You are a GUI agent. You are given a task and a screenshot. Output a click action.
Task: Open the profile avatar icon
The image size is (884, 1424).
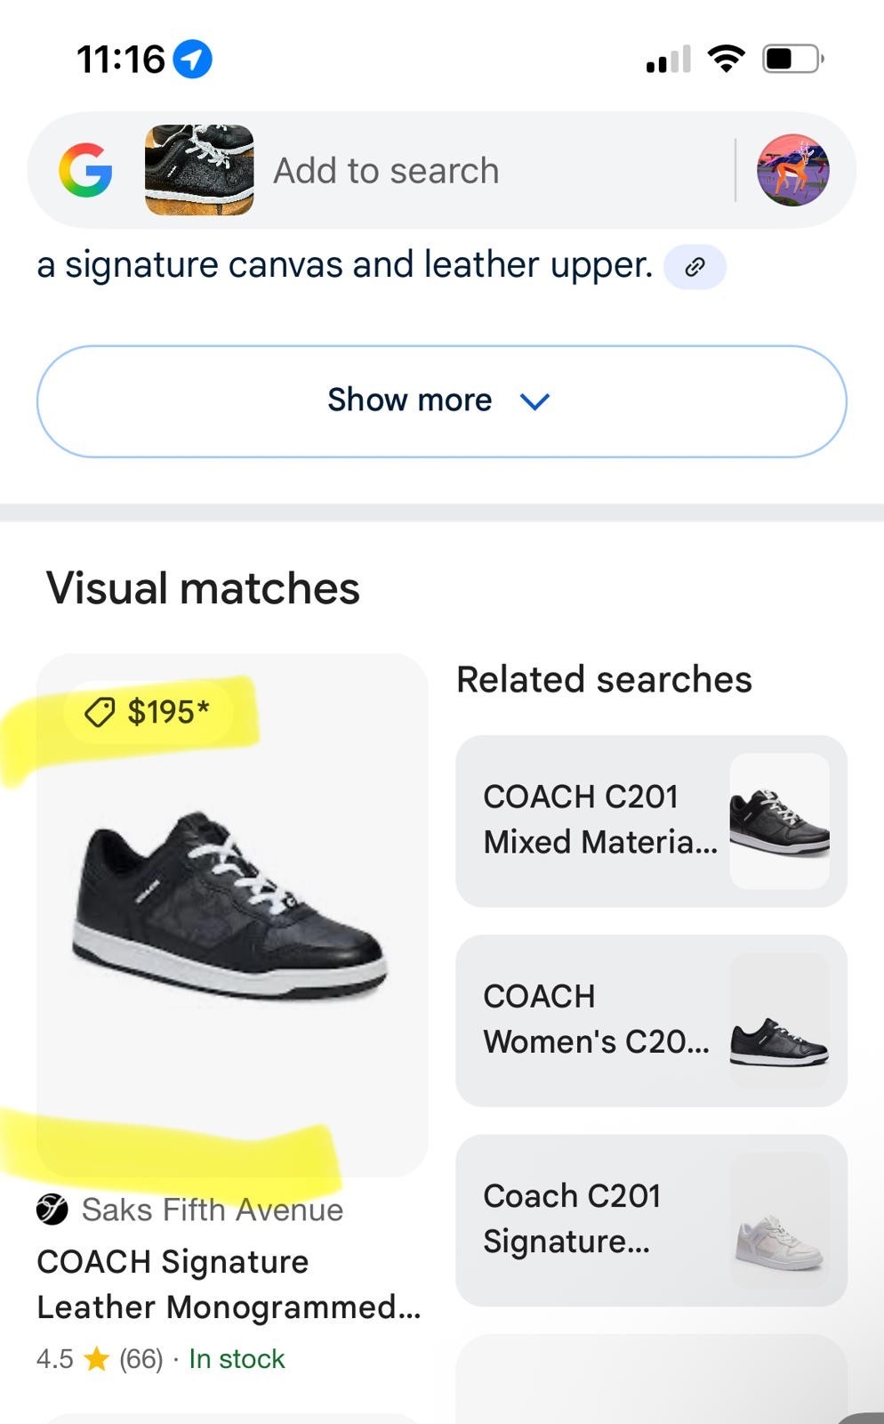pos(792,170)
